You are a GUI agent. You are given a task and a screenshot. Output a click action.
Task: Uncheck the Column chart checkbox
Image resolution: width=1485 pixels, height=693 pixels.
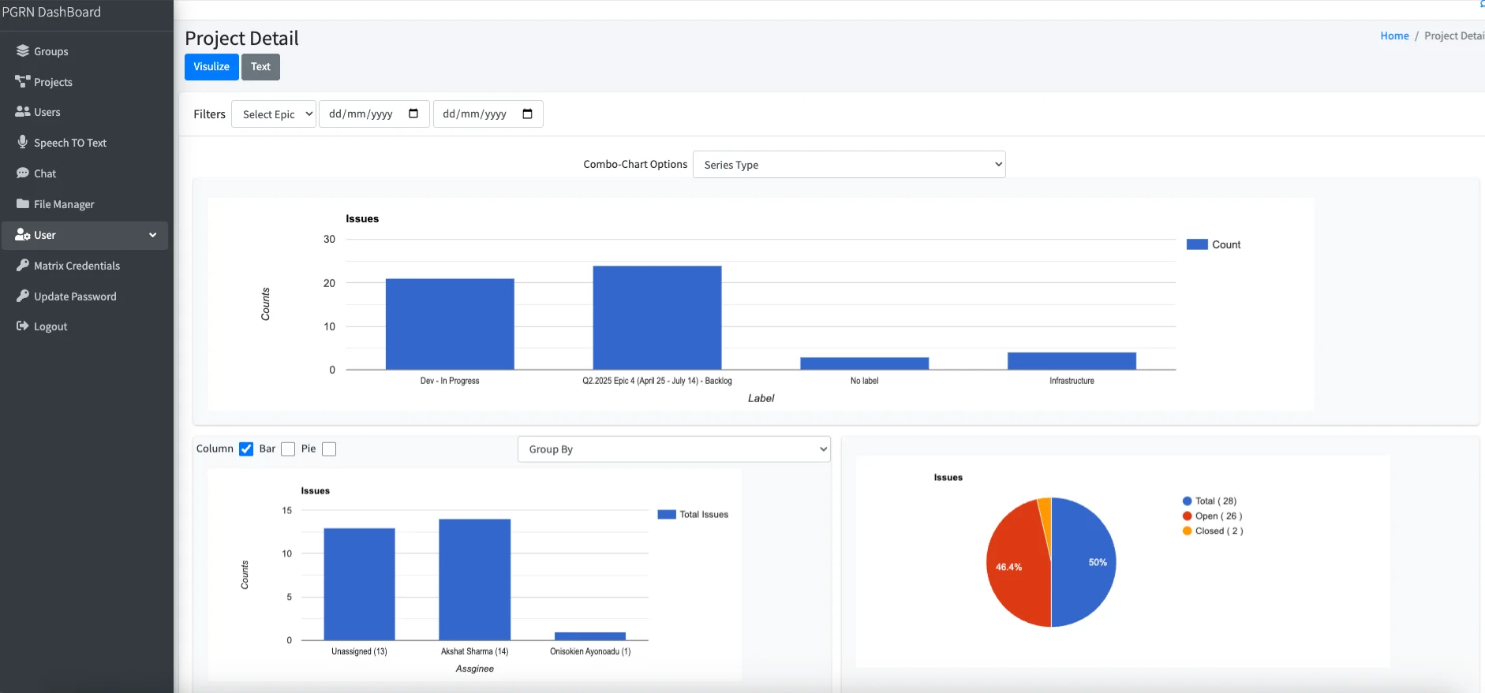coord(246,449)
